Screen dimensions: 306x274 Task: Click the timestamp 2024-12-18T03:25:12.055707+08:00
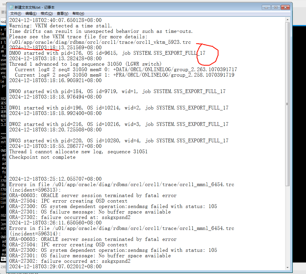pyautogui.click(x=55, y=179)
